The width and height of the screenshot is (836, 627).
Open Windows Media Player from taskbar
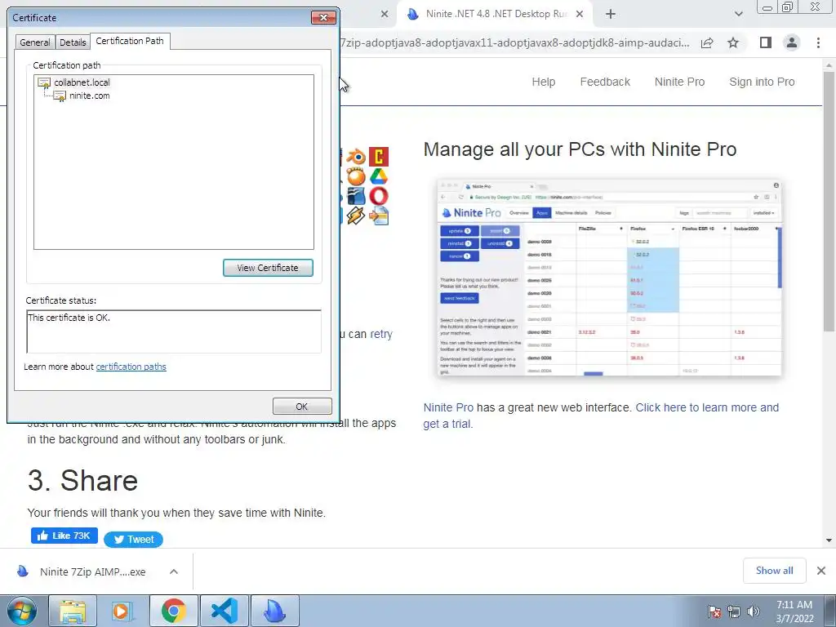(x=123, y=611)
